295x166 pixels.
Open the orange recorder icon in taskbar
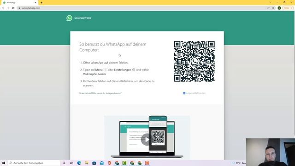click(x=147, y=163)
